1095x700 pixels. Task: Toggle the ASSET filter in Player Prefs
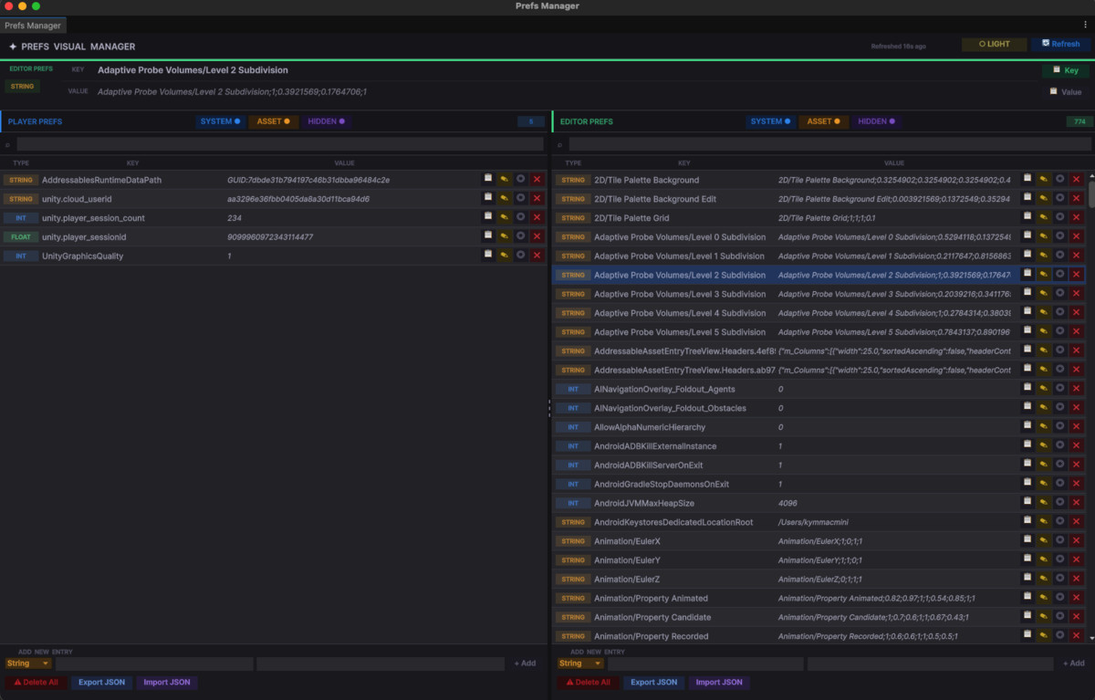point(273,121)
